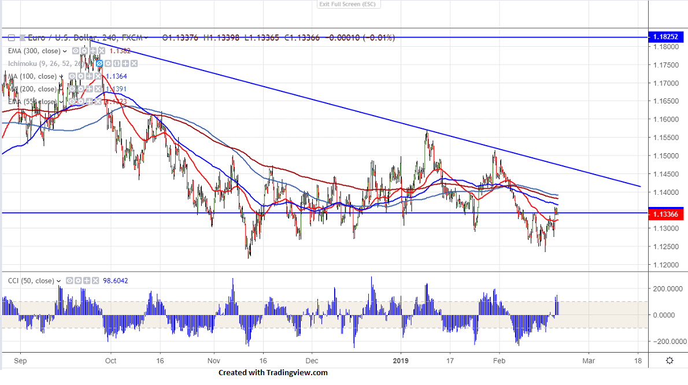This screenshot has width=688, height=385.
Task: Click the CCI (50, close) indicator label
Action: [x=31, y=280]
